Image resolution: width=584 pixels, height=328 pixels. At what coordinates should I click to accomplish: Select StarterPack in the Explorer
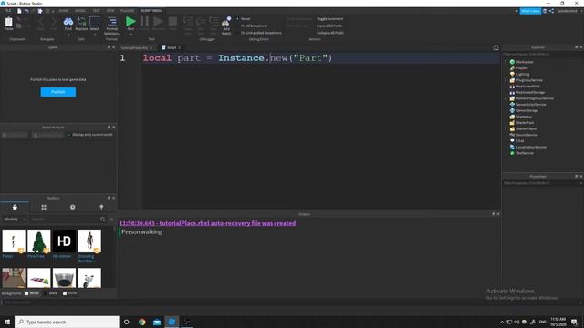525,123
